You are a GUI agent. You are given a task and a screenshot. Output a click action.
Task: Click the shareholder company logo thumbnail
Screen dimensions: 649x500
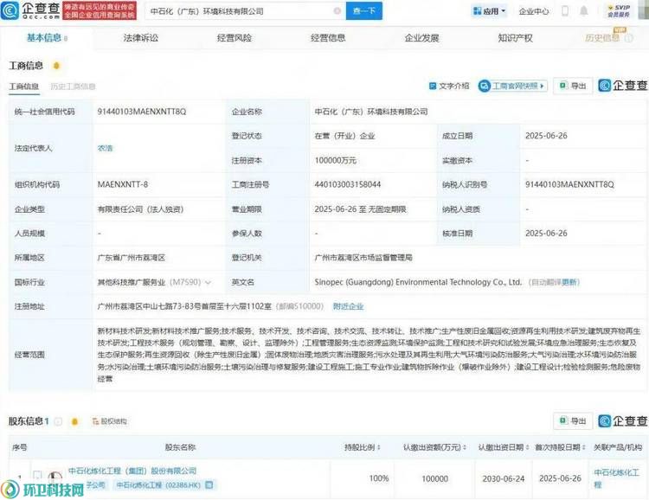coord(55,478)
